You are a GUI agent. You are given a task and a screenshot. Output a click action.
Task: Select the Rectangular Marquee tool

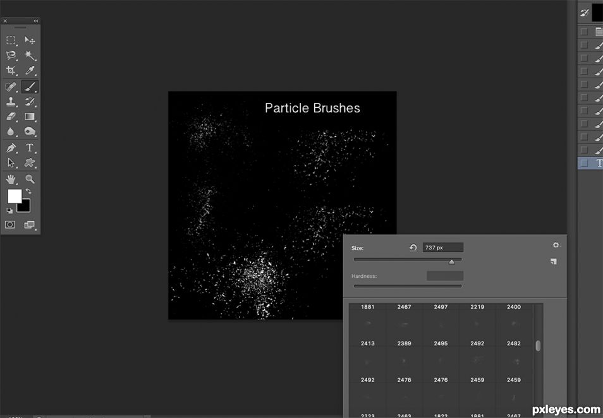(11, 40)
